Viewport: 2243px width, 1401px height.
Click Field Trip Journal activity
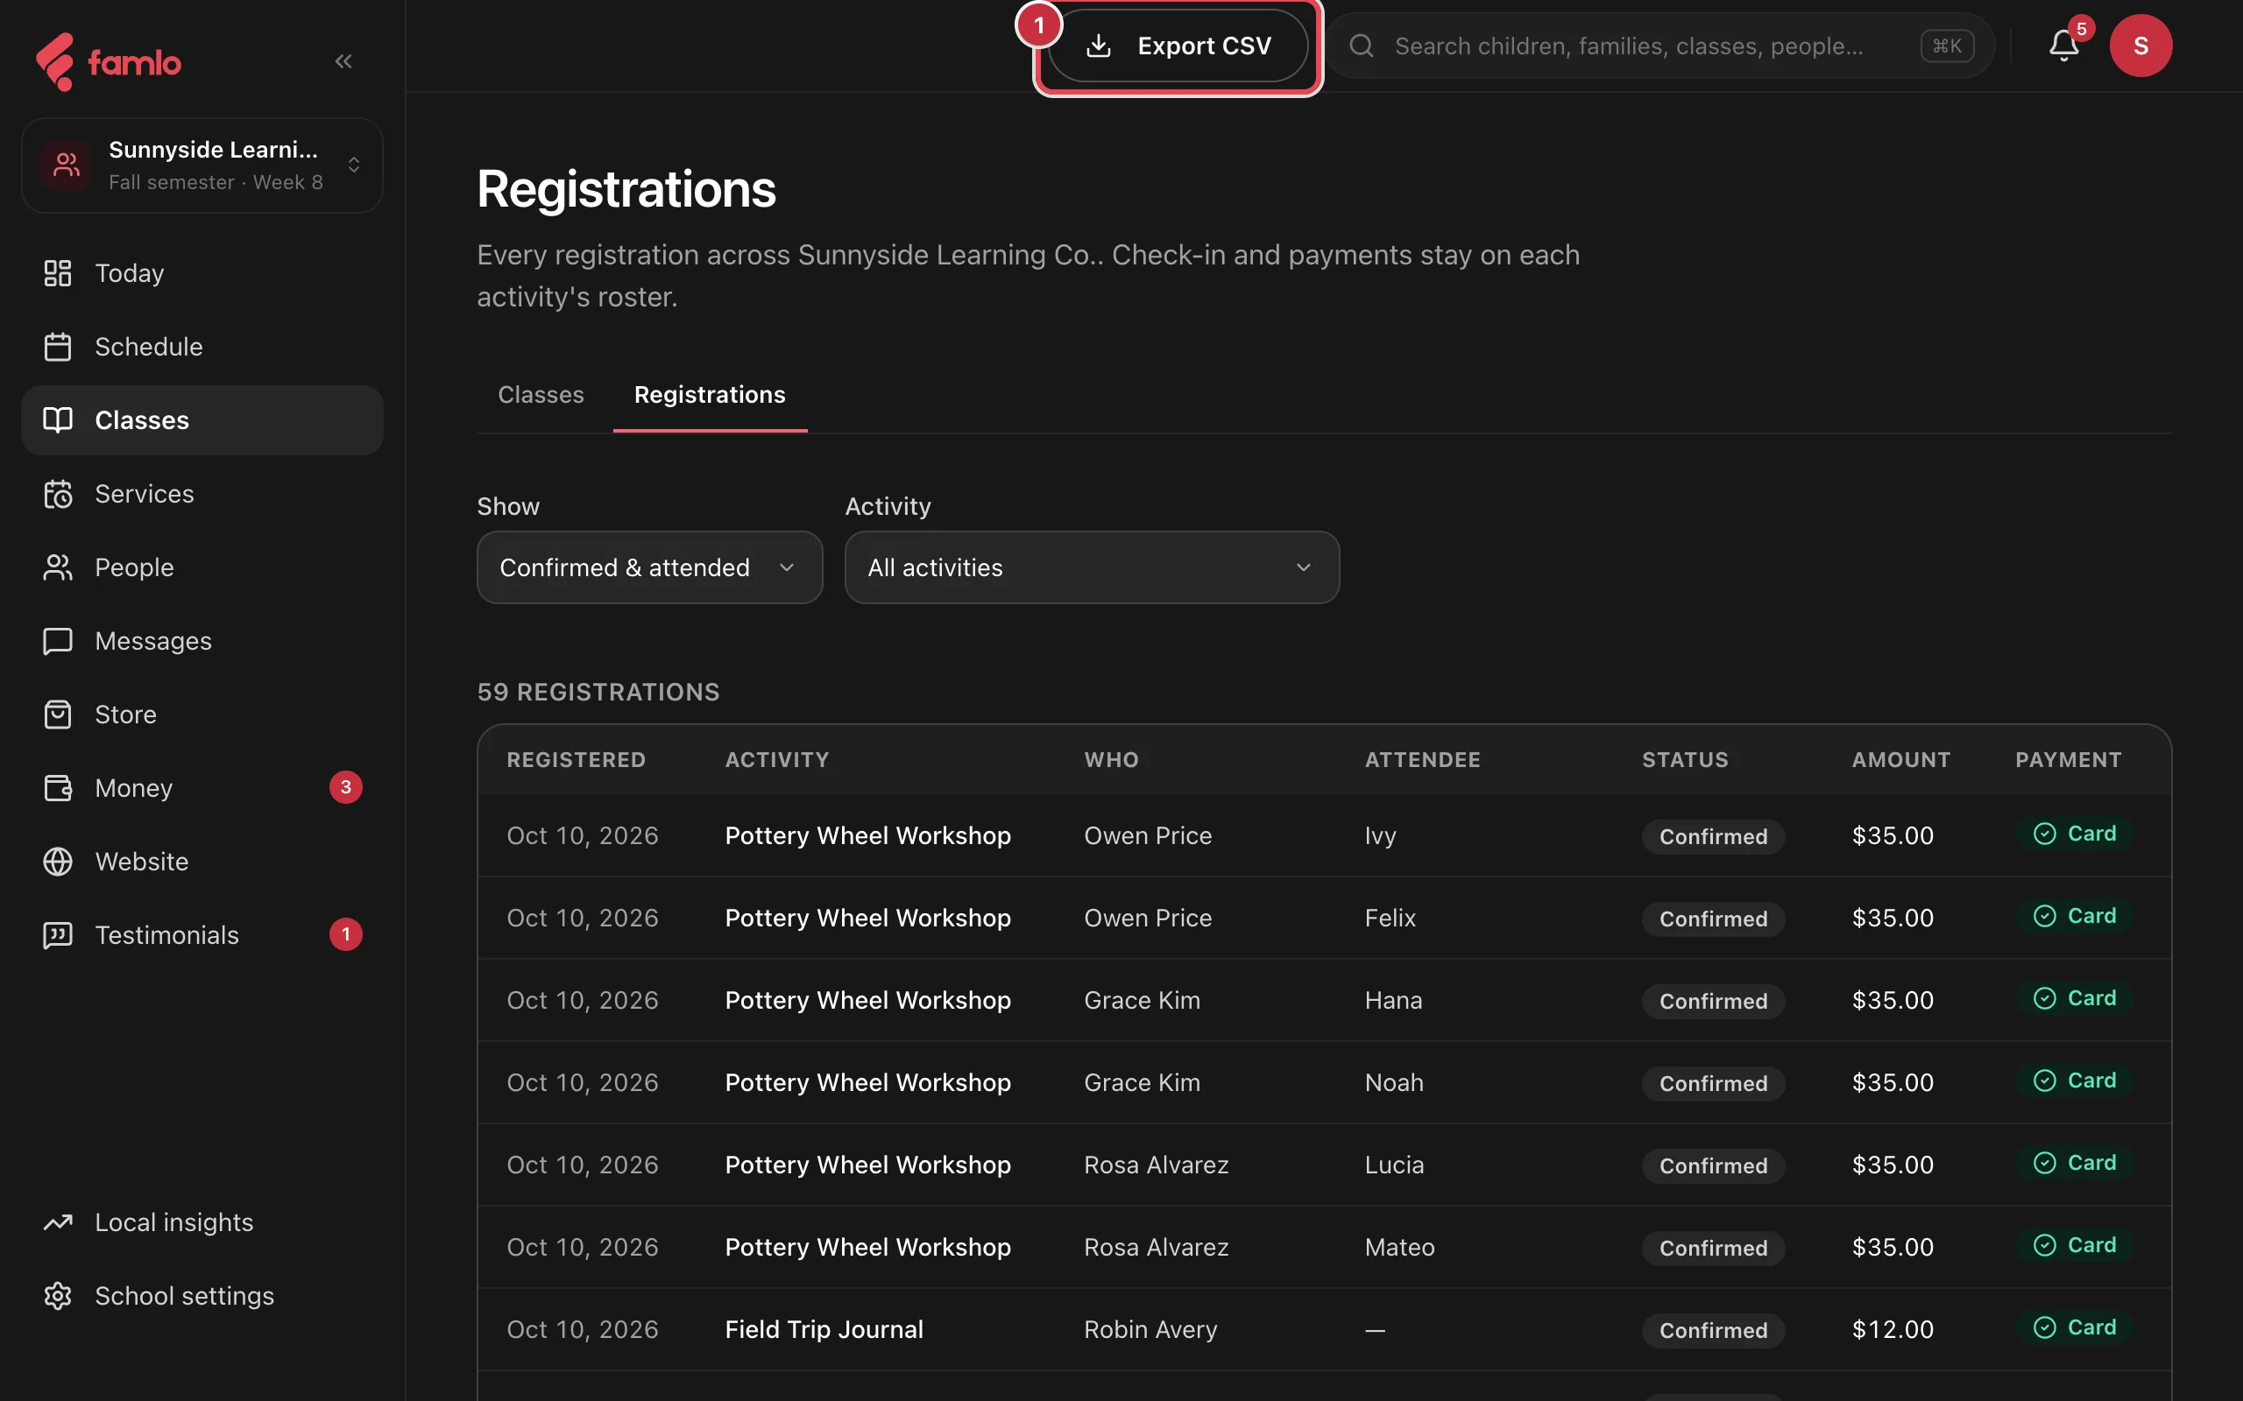point(824,1330)
